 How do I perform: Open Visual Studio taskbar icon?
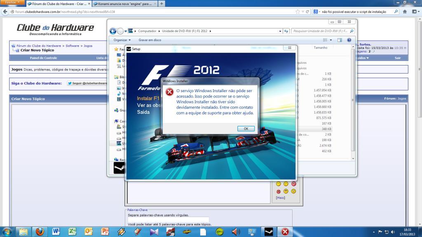pyautogui.click(x=154, y=232)
